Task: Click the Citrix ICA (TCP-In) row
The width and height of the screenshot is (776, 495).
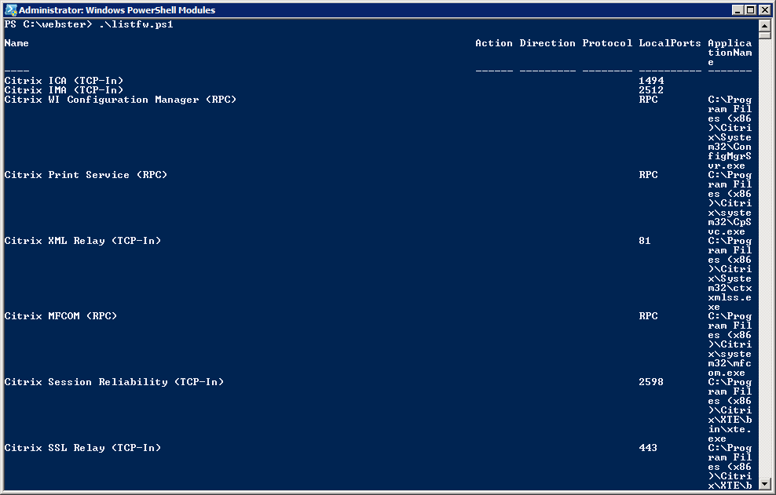Action: [x=64, y=81]
